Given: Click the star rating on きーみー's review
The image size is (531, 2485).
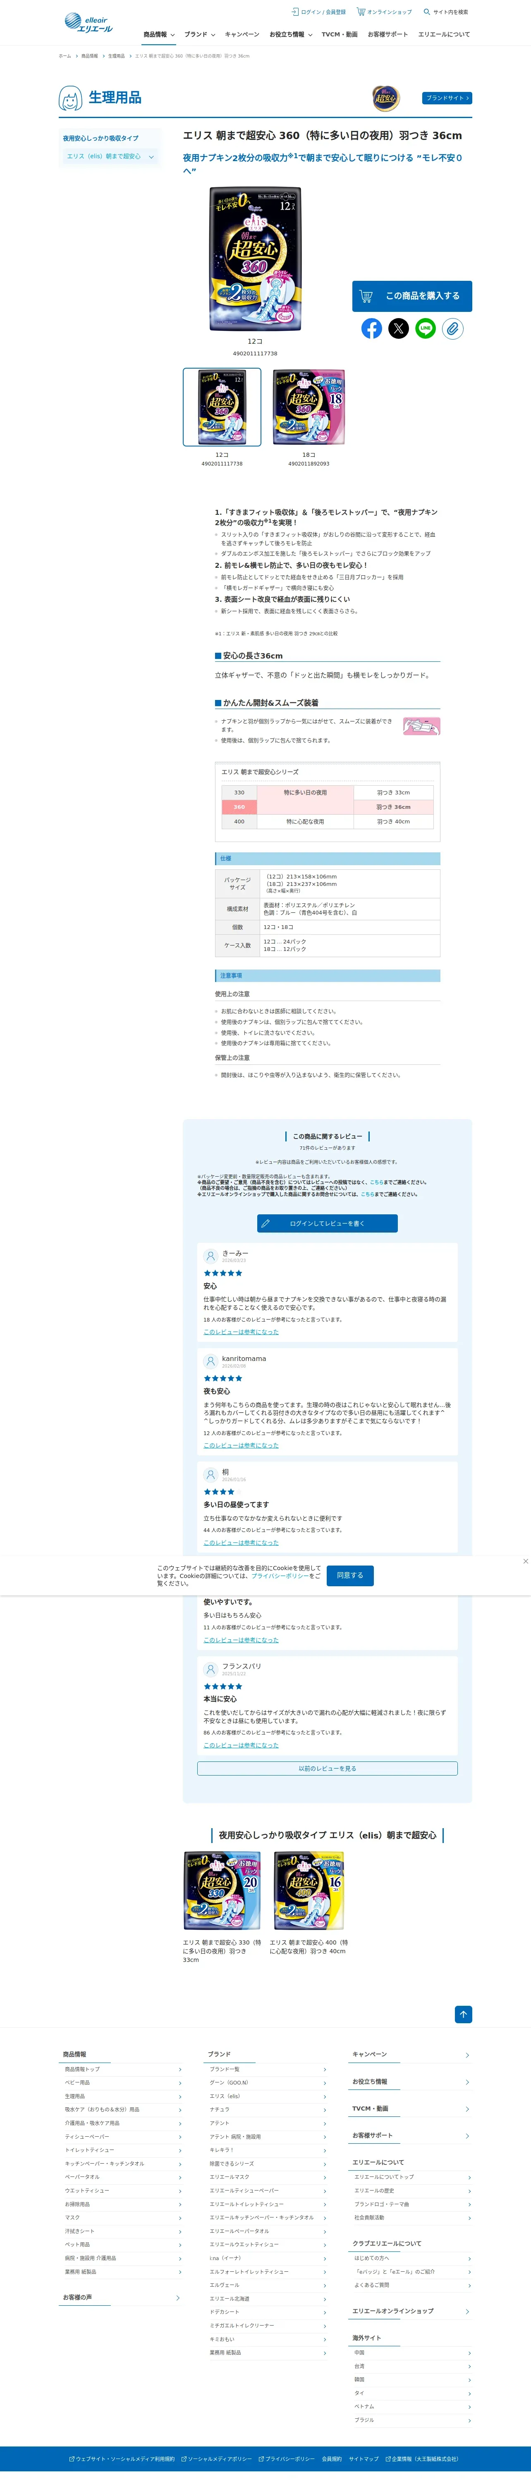Looking at the screenshot, I should [x=222, y=1274].
